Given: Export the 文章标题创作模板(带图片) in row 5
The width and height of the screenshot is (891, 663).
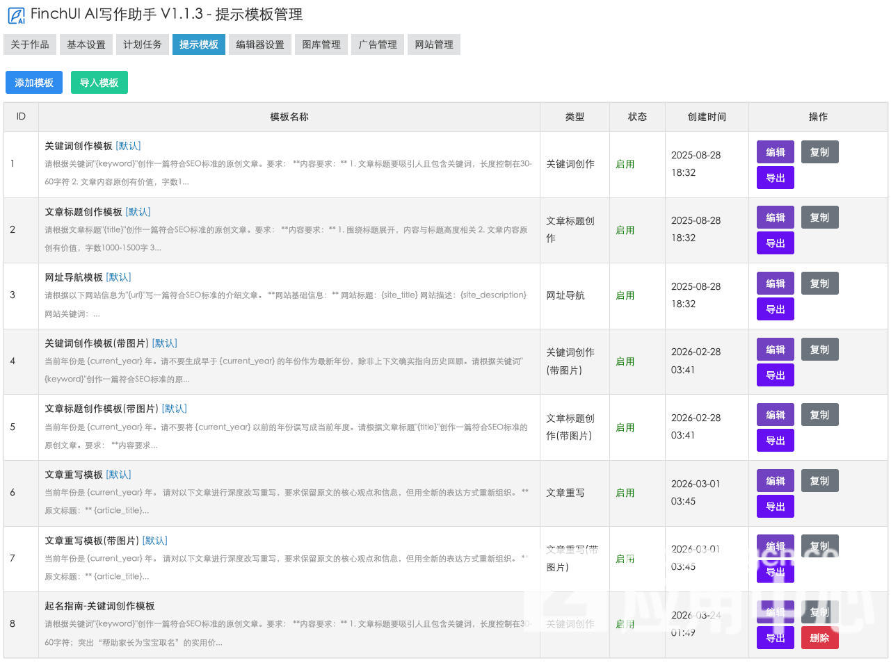Looking at the screenshot, I should (775, 441).
